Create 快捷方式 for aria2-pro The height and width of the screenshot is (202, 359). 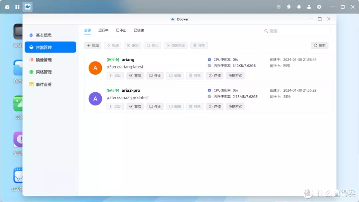(x=235, y=106)
